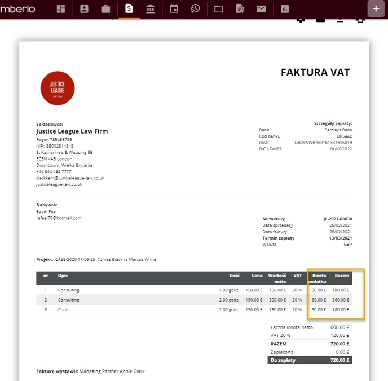Click the NIP: GB002514545 line

(x=55, y=146)
